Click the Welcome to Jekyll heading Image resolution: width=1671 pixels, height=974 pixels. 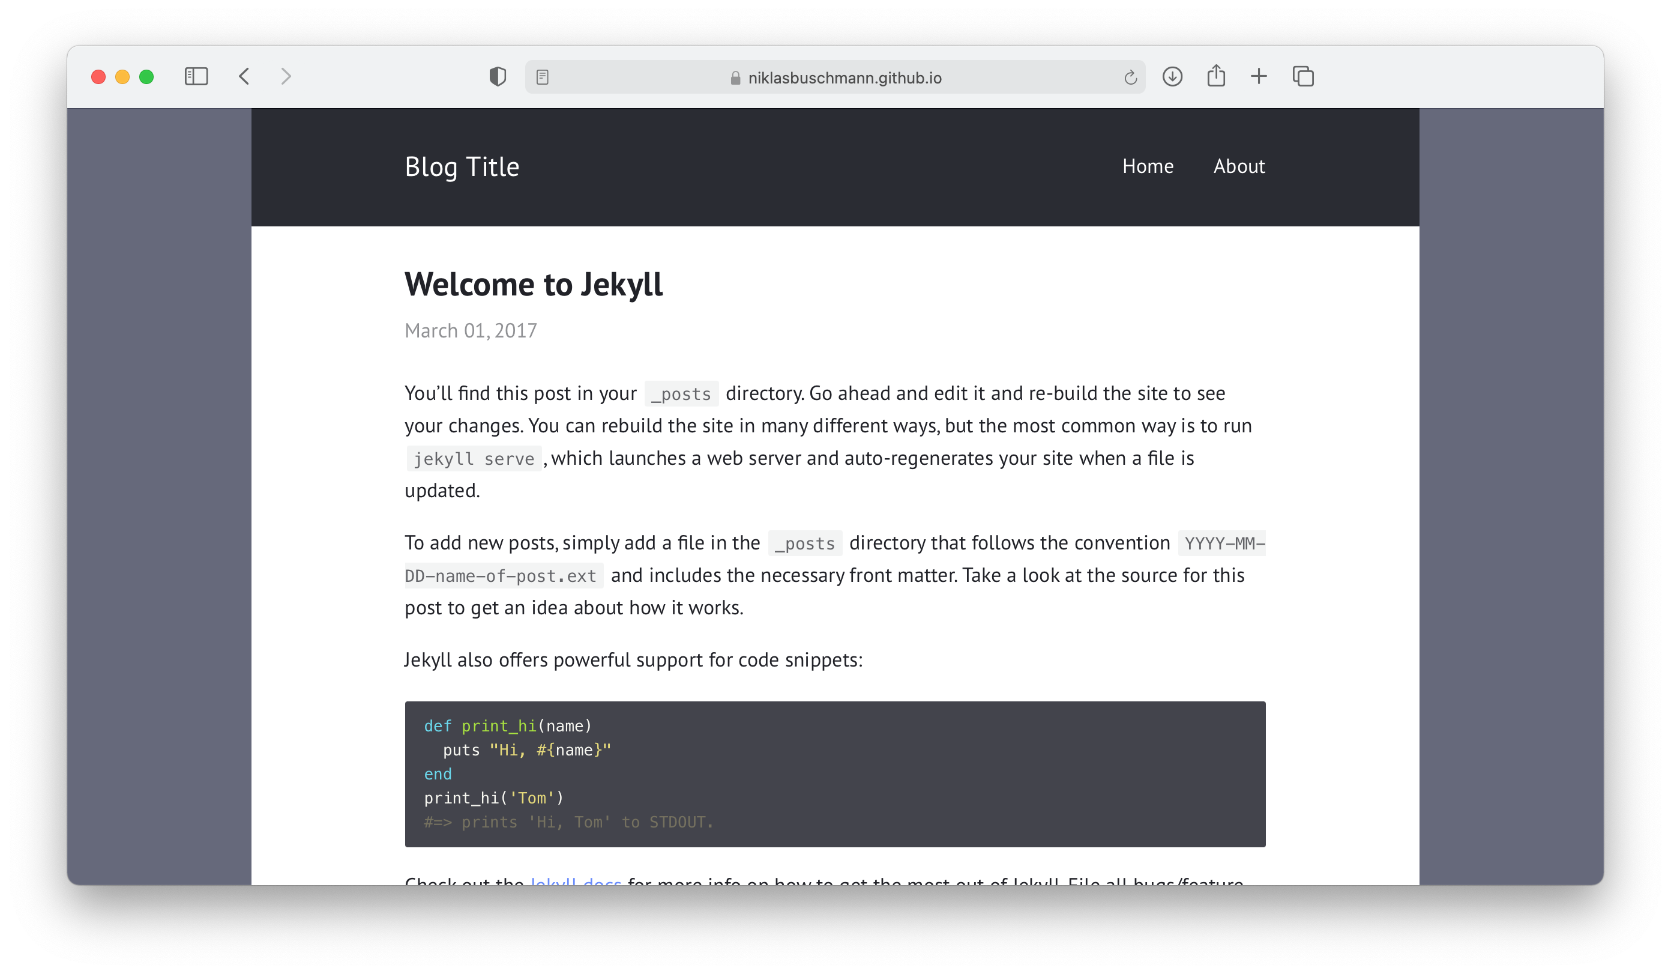[x=533, y=284]
